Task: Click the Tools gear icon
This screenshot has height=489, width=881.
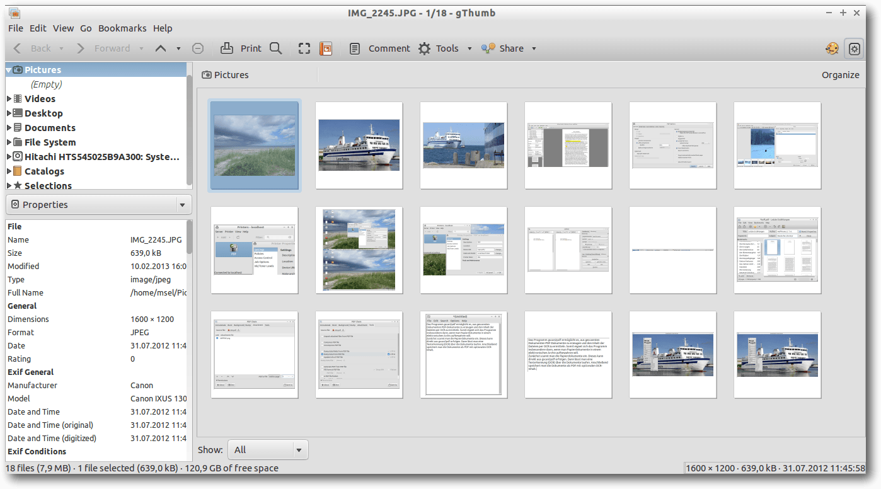Action: (x=425, y=49)
